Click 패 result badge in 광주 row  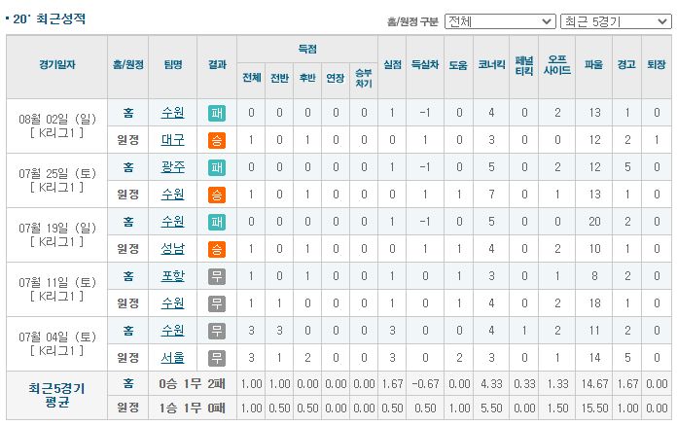[217, 167]
